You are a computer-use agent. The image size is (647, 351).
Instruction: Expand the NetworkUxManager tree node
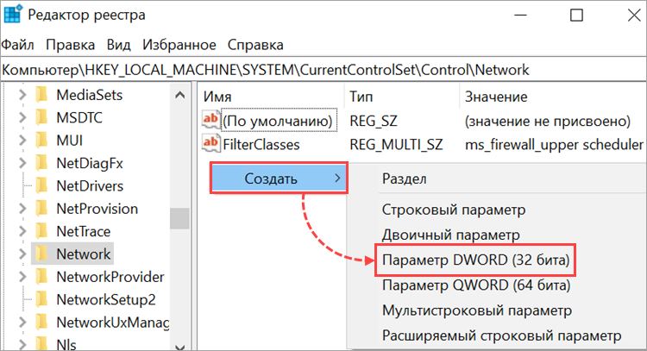22,323
